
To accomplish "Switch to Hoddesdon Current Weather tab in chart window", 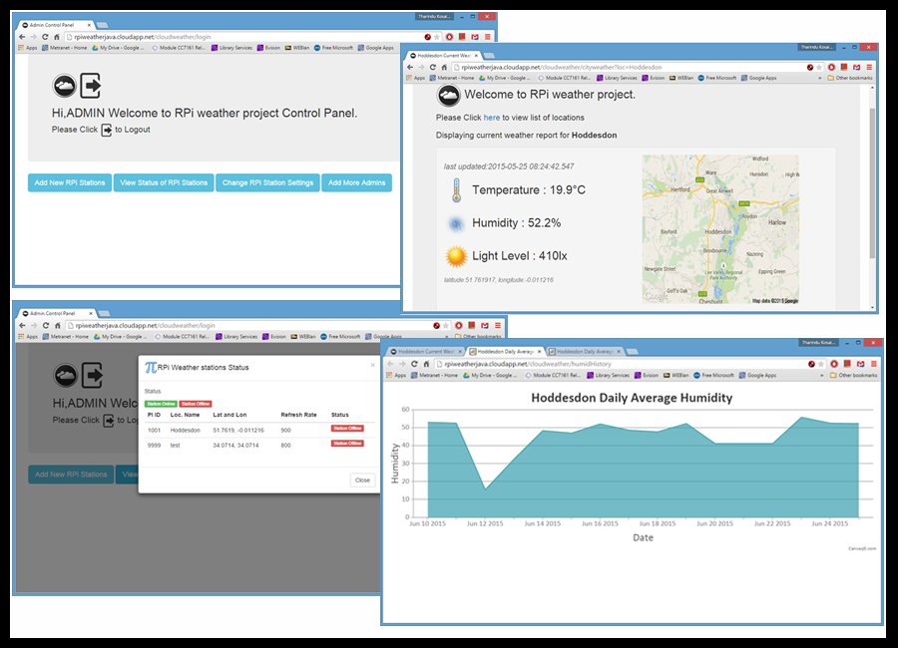I will click(422, 352).
